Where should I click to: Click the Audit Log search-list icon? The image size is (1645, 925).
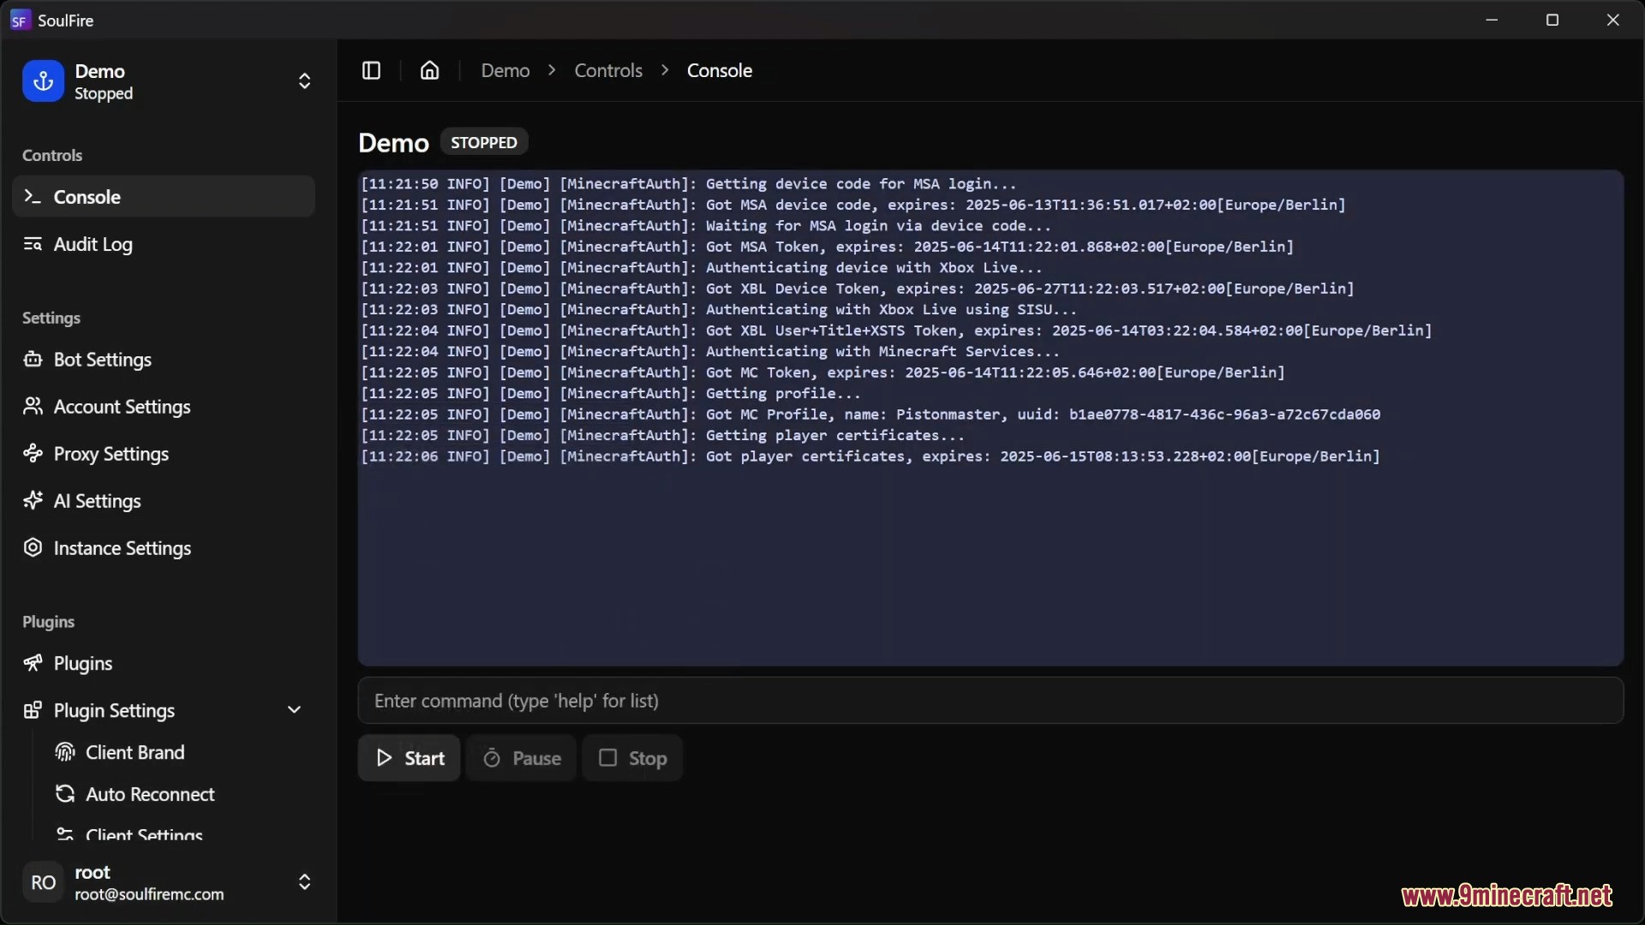click(x=33, y=244)
